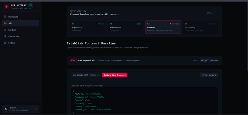Click the "id" line in JSON payload

(x=88, y=94)
